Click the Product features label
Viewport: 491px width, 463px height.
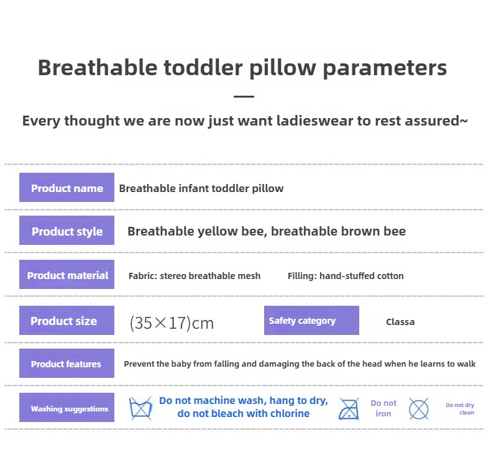[67, 364]
